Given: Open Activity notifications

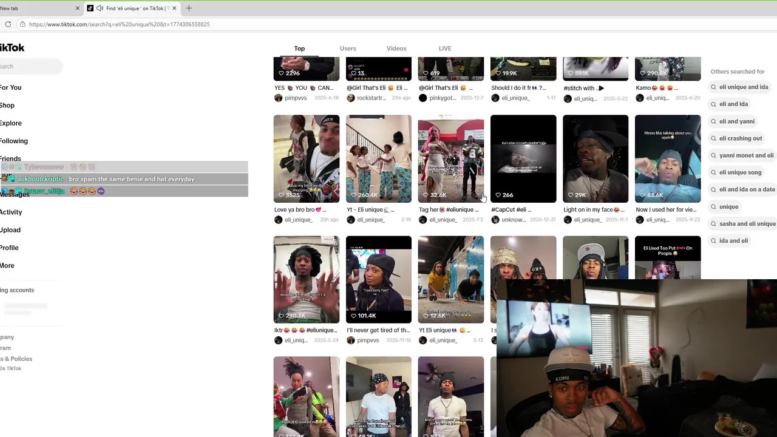Looking at the screenshot, I should pos(11,212).
